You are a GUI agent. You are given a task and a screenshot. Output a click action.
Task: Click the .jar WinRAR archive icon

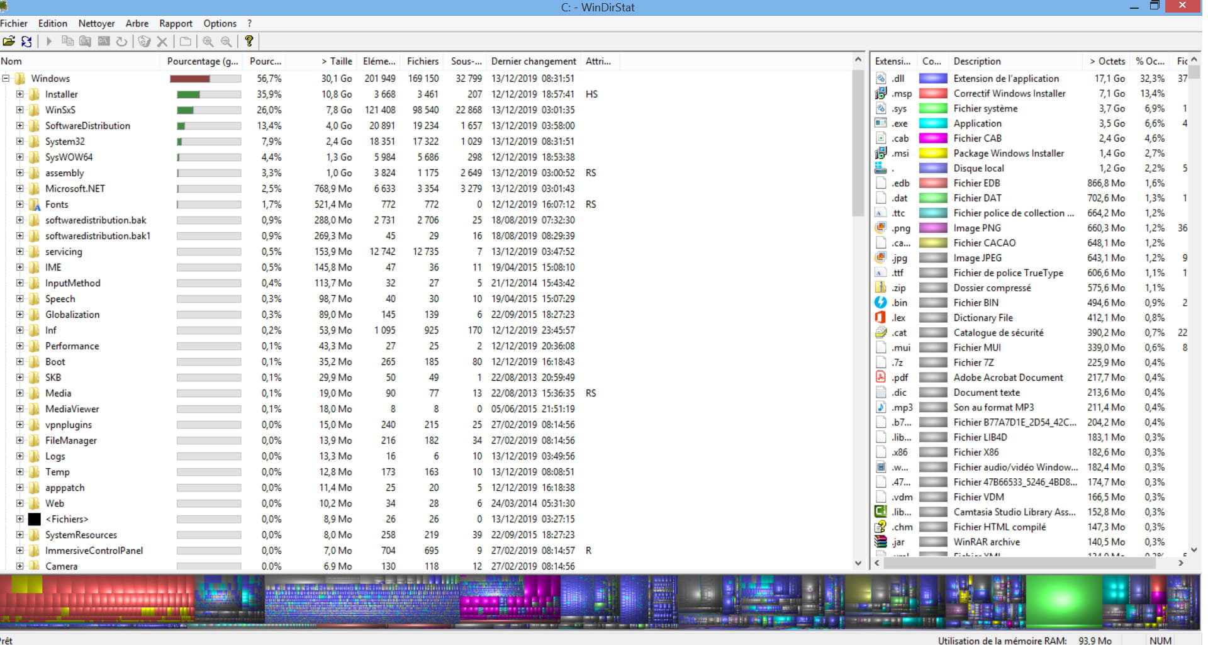(x=881, y=541)
